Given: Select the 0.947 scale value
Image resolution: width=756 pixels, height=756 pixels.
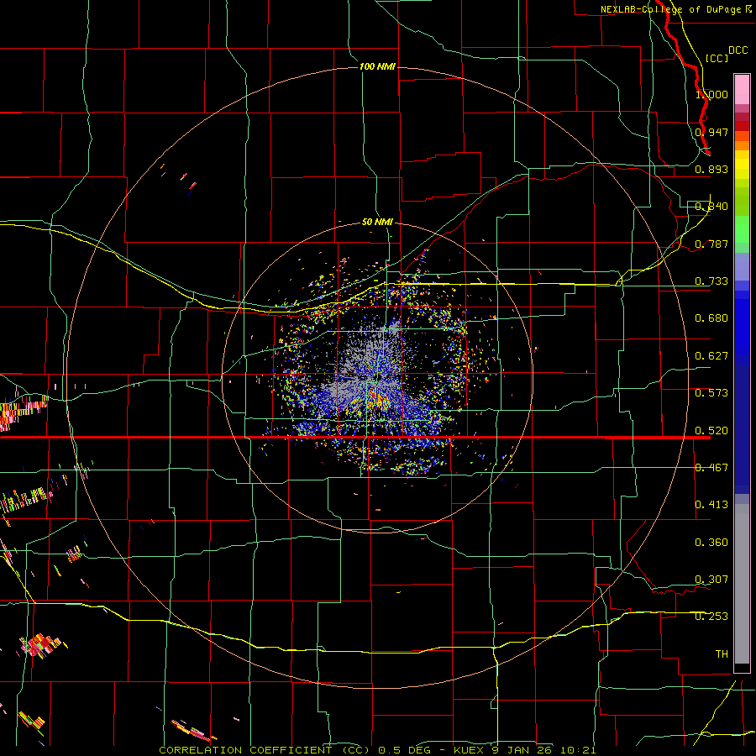Looking at the screenshot, I should [x=711, y=132].
